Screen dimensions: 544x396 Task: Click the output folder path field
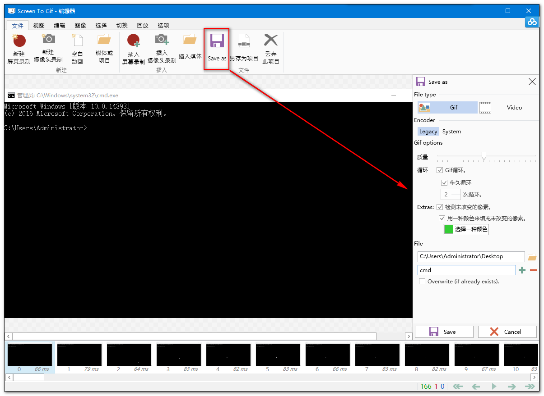(x=471, y=256)
